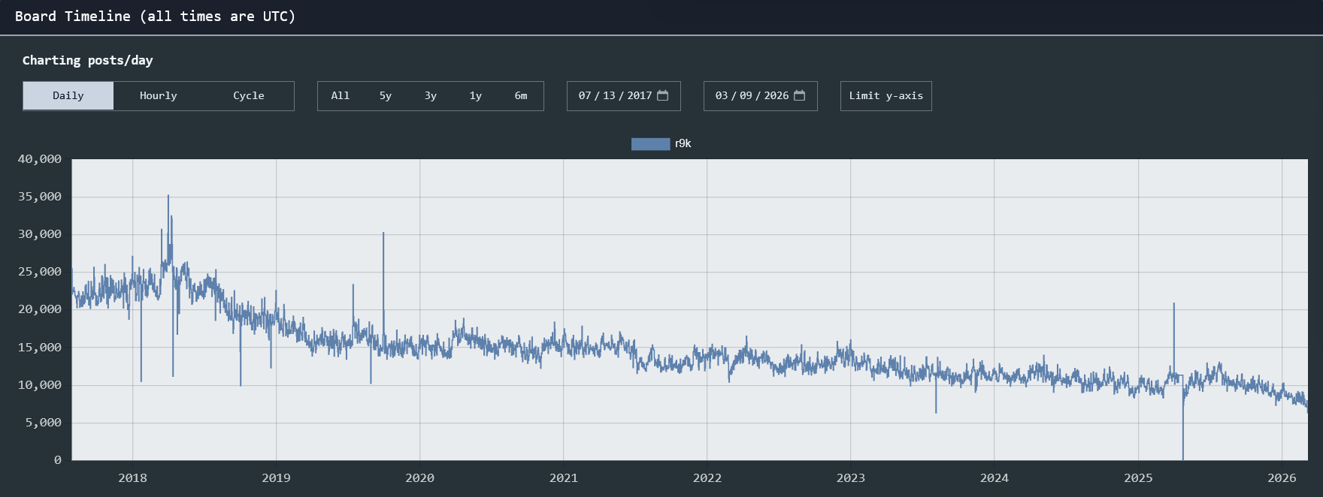This screenshot has height=497, width=1323.
Task: Click the r9k legend label
Action: 683,143
